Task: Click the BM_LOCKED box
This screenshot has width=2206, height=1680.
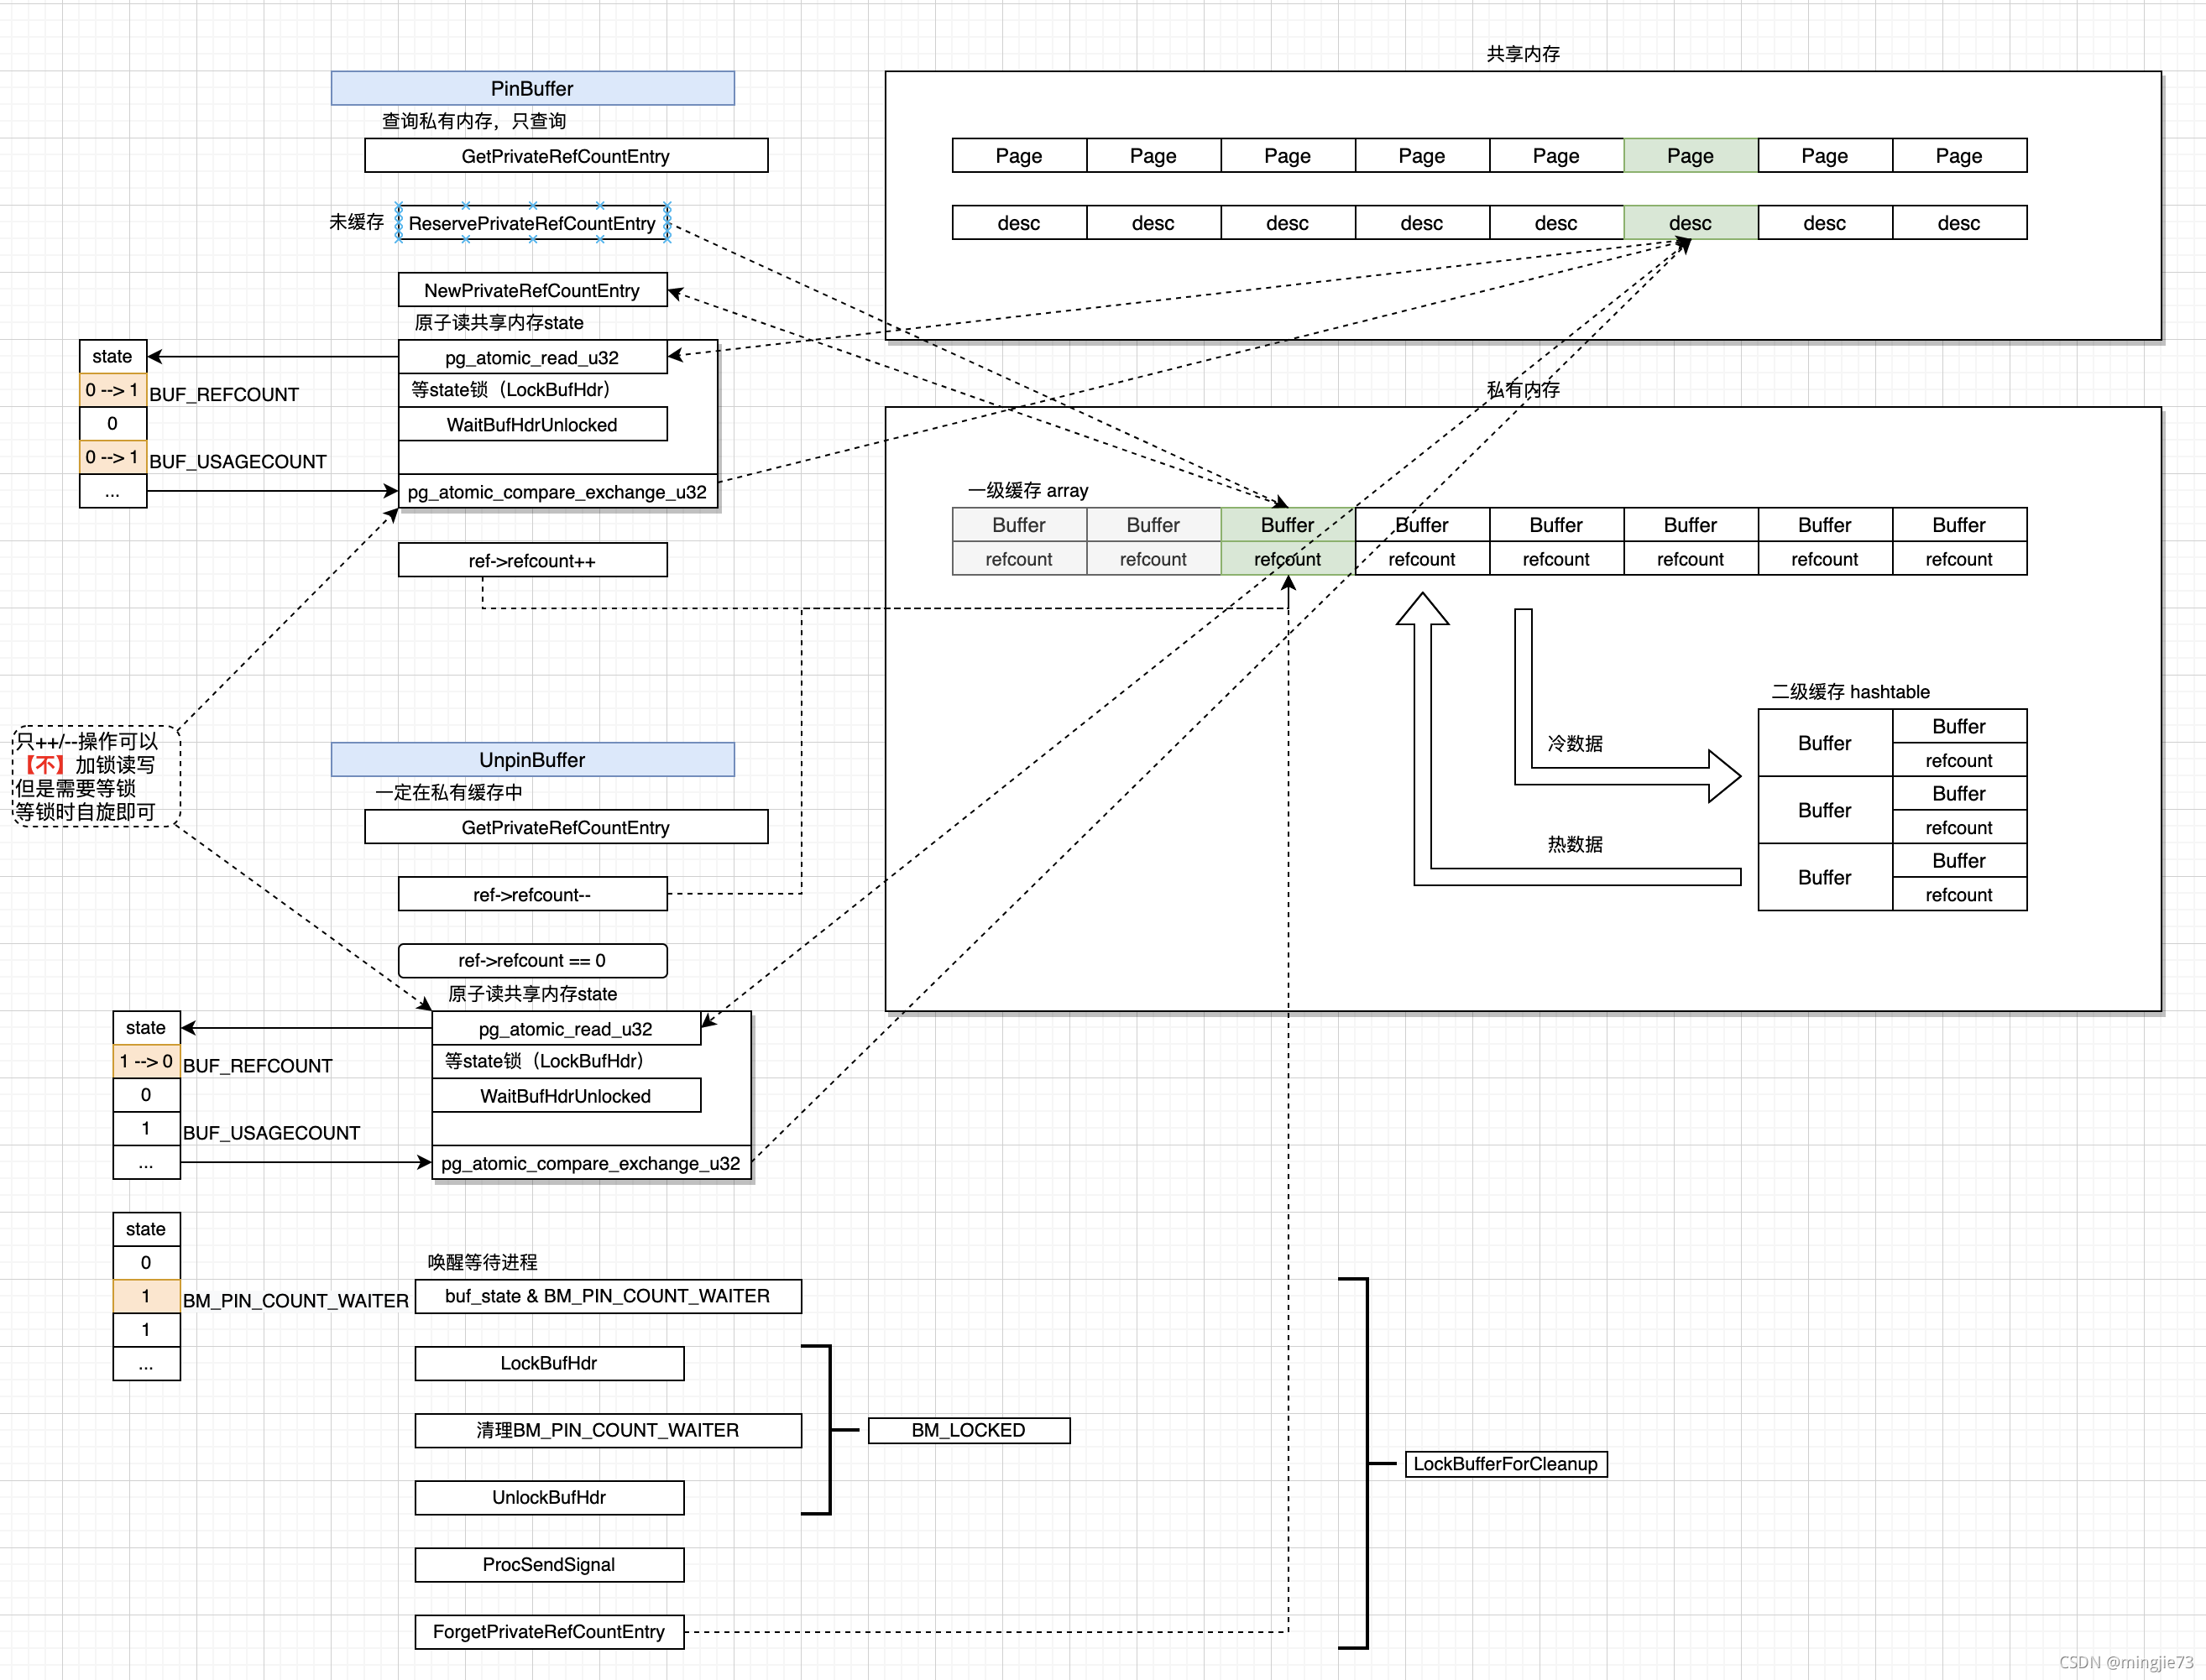Action: tap(969, 1430)
